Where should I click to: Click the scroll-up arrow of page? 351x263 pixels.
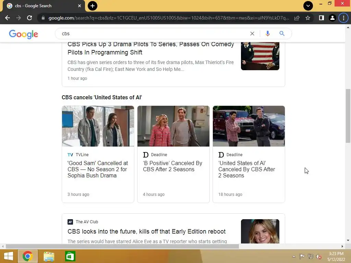click(x=348, y=27)
